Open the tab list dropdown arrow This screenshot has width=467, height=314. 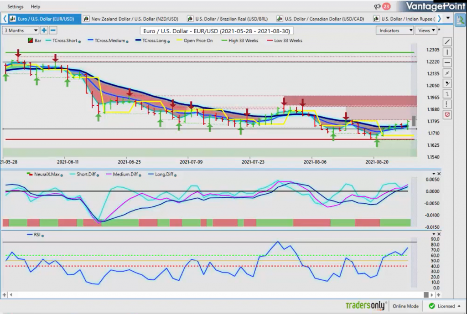pyautogui.click(x=448, y=18)
